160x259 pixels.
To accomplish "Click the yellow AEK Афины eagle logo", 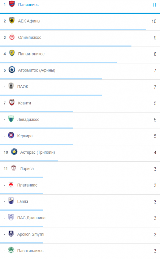I will [x=12, y=20].
